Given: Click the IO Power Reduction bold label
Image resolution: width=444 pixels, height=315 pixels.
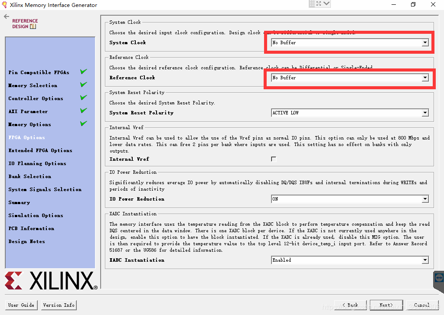Looking at the screenshot, I should 137,199.
